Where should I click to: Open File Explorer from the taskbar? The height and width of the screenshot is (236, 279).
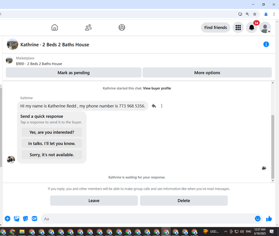pyautogui.click(x=22, y=232)
